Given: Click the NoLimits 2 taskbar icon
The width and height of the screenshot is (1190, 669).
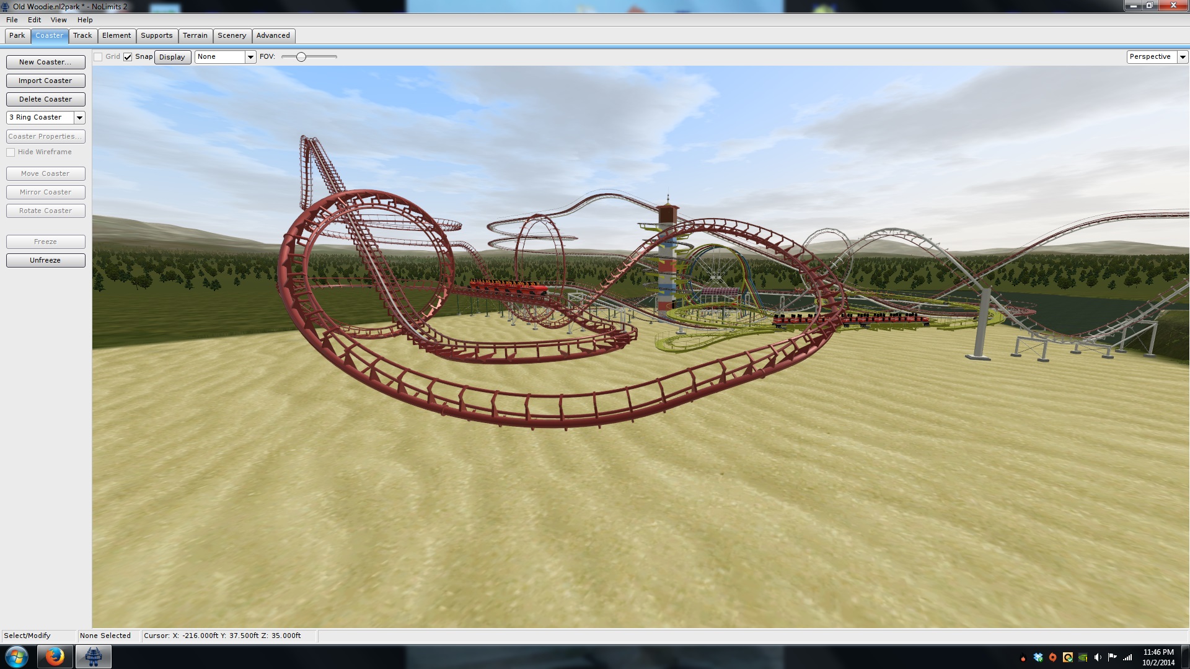Looking at the screenshot, I should tap(94, 657).
